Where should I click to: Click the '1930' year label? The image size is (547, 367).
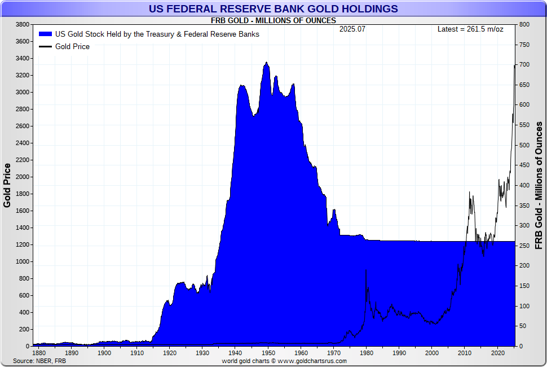[202, 353]
